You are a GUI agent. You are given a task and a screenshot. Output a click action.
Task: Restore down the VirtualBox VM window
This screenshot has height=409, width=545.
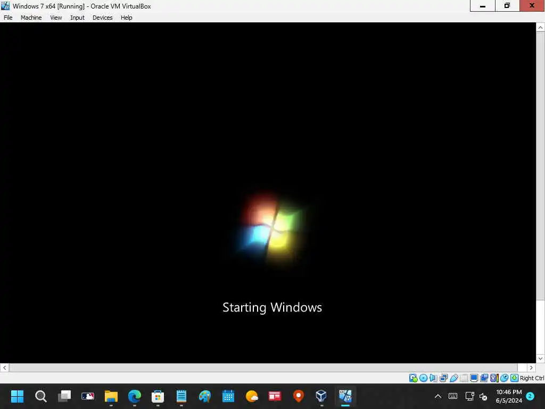coord(507,5)
